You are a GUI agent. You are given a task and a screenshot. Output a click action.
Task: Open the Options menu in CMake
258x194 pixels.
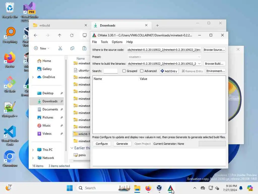click(117, 42)
